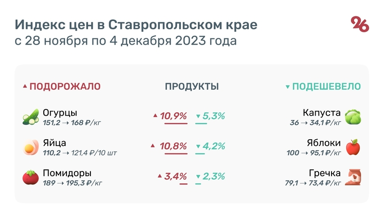Screen dimensions: 385x217
Task: Click the 3,4% tomato price increase
Action: pos(176,176)
